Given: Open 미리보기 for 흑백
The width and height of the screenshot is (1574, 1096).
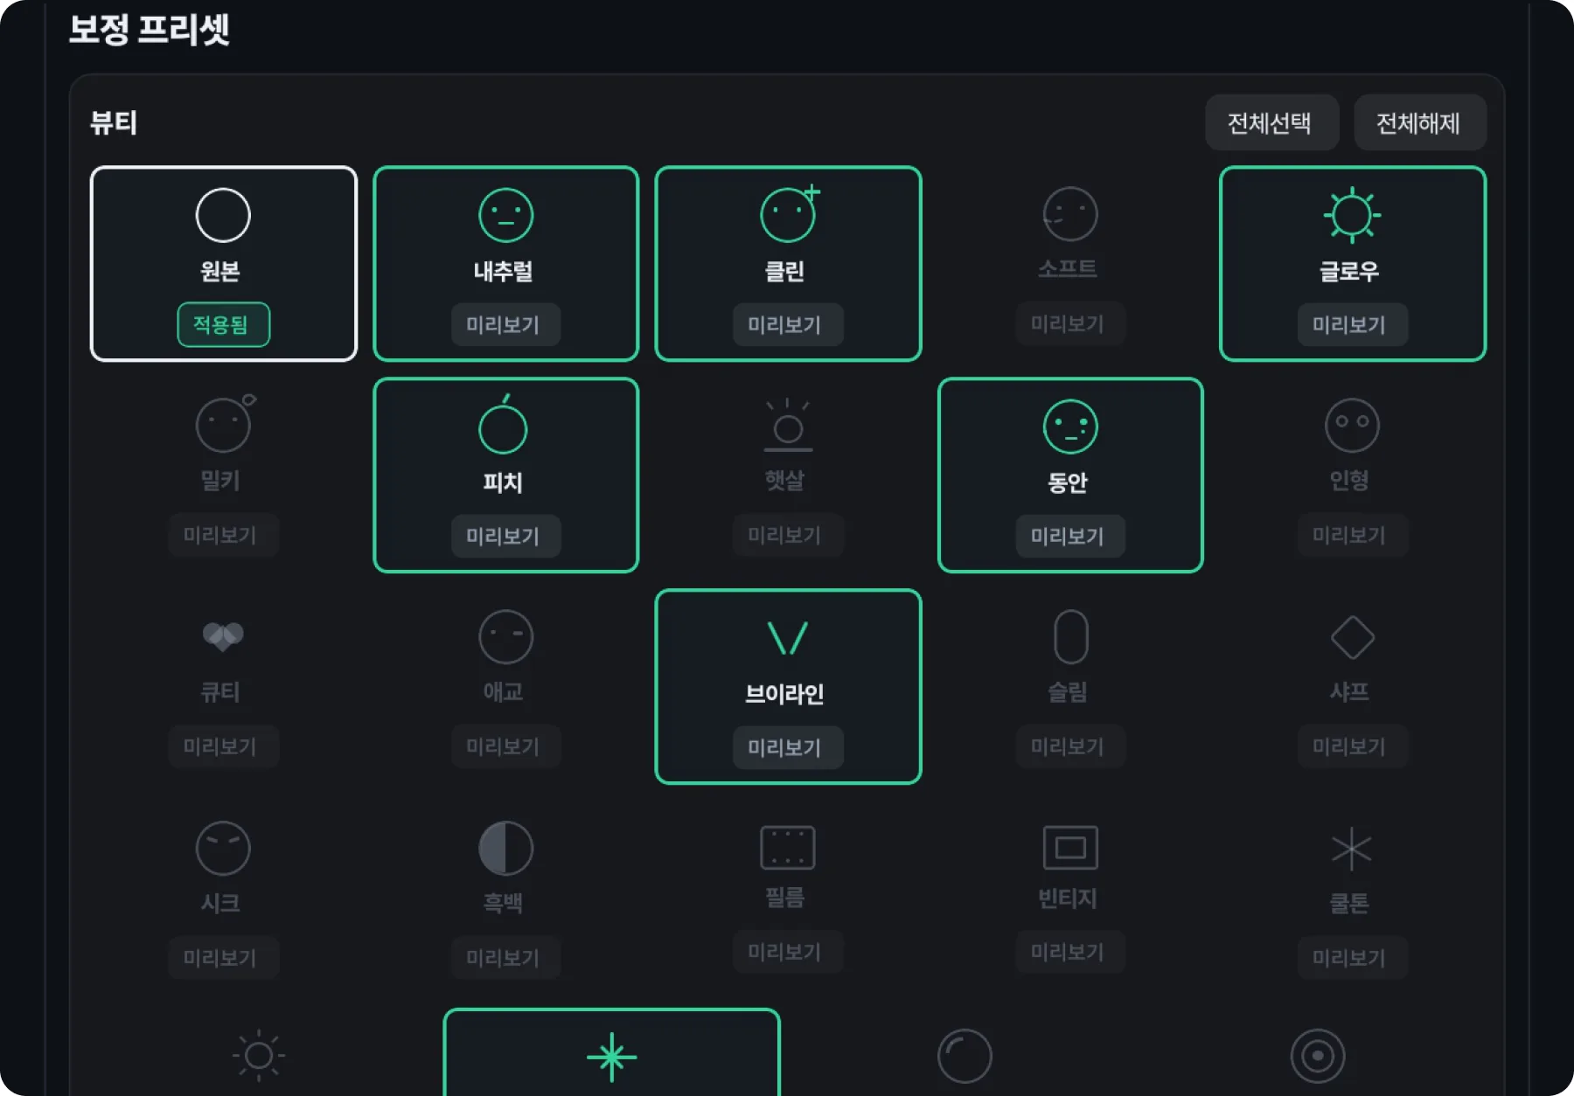Looking at the screenshot, I should 505,958.
